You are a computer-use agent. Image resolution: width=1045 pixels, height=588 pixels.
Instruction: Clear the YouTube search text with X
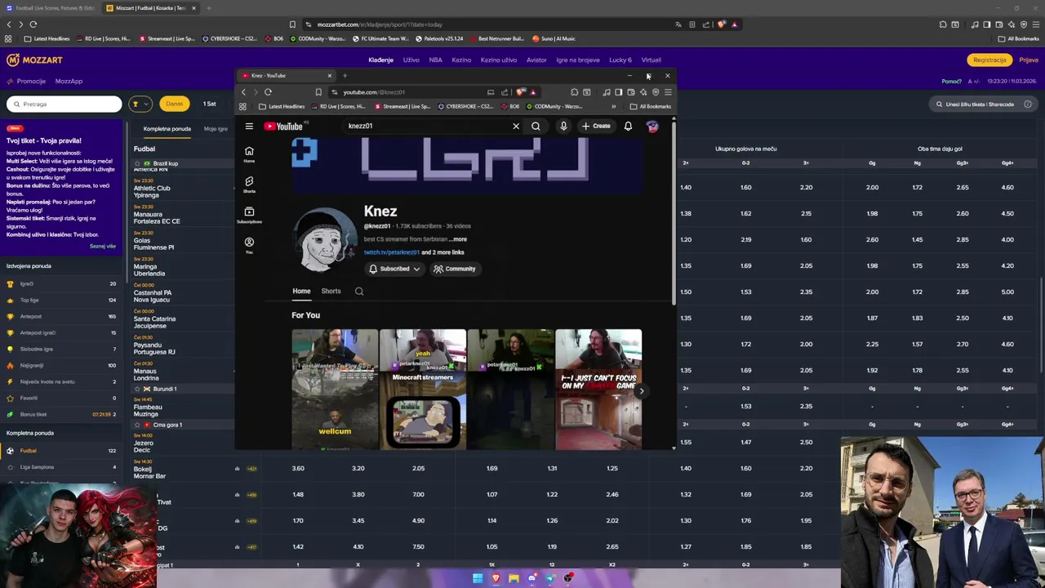pos(516,126)
